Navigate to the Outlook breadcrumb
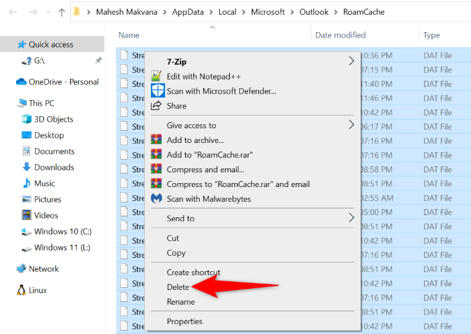 tap(314, 12)
